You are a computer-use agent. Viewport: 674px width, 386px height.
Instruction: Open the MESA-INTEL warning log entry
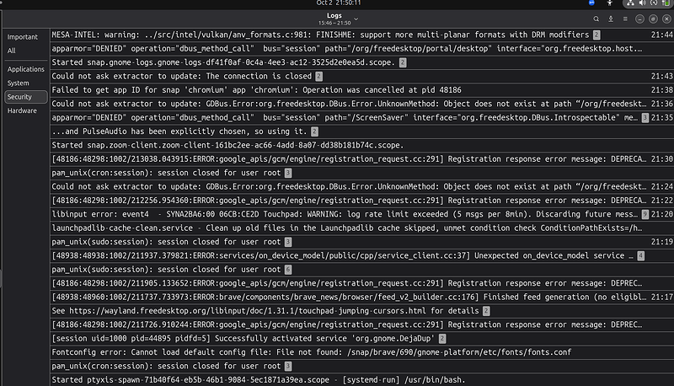tap(362, 35)
